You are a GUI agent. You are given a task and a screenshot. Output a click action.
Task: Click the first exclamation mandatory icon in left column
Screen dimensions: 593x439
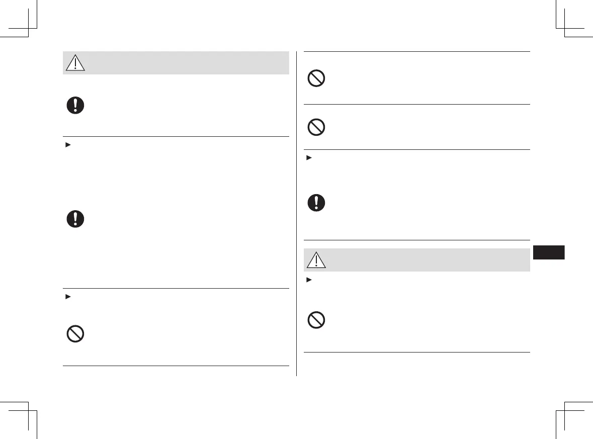tap(75, 105)
